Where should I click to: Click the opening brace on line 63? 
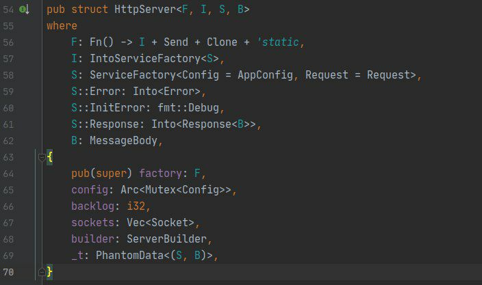coord(49,157)
